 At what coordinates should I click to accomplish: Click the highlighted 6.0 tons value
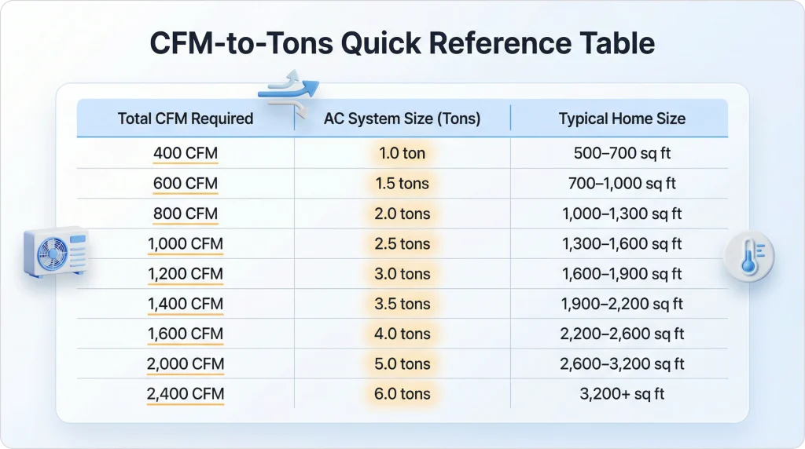pyautogui.click(x=402, y=394)
